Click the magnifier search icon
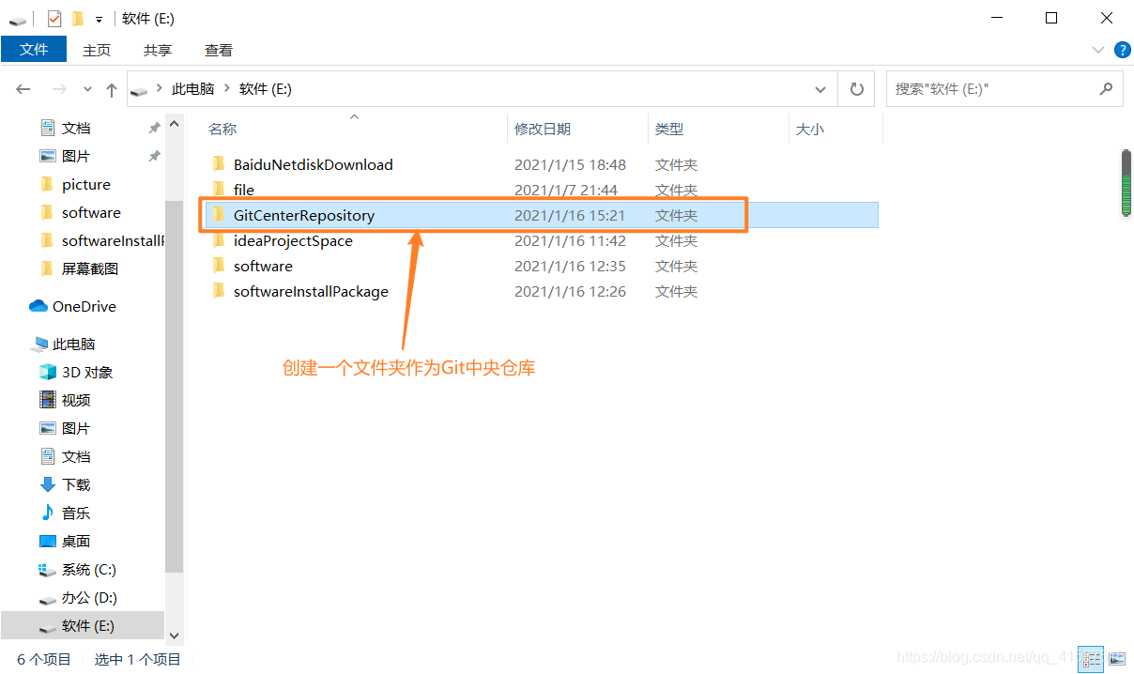Viewport: 1134px width, 674px height. click(x=1106, y=88)
